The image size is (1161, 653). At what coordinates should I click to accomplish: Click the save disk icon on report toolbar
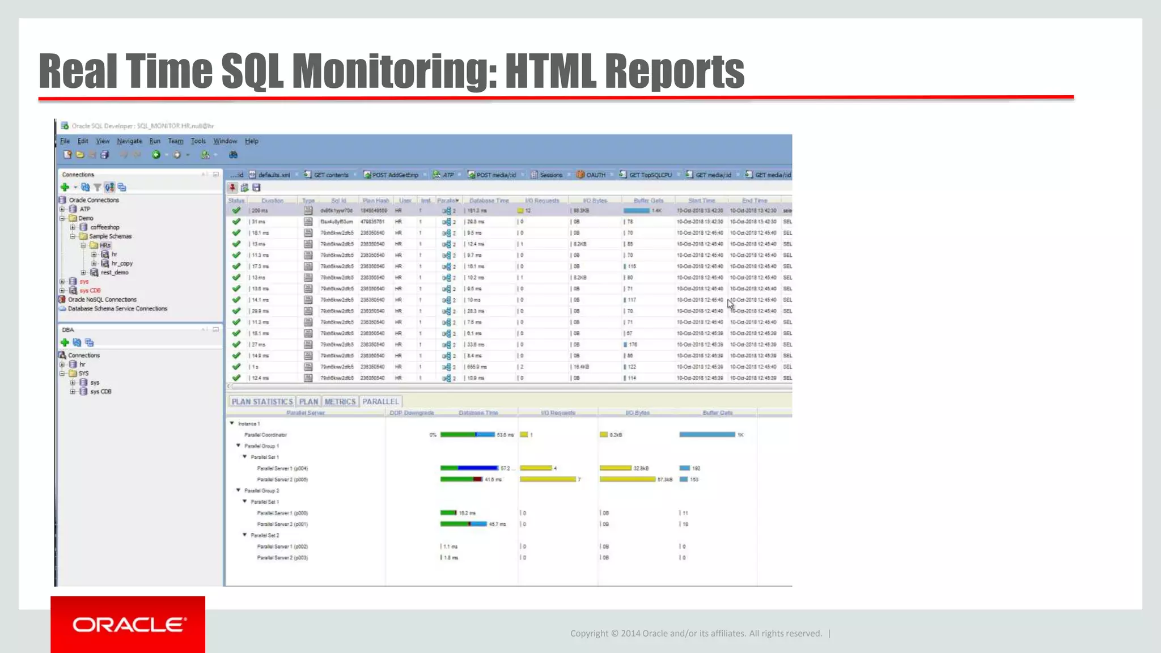click(x=256, y=188)
